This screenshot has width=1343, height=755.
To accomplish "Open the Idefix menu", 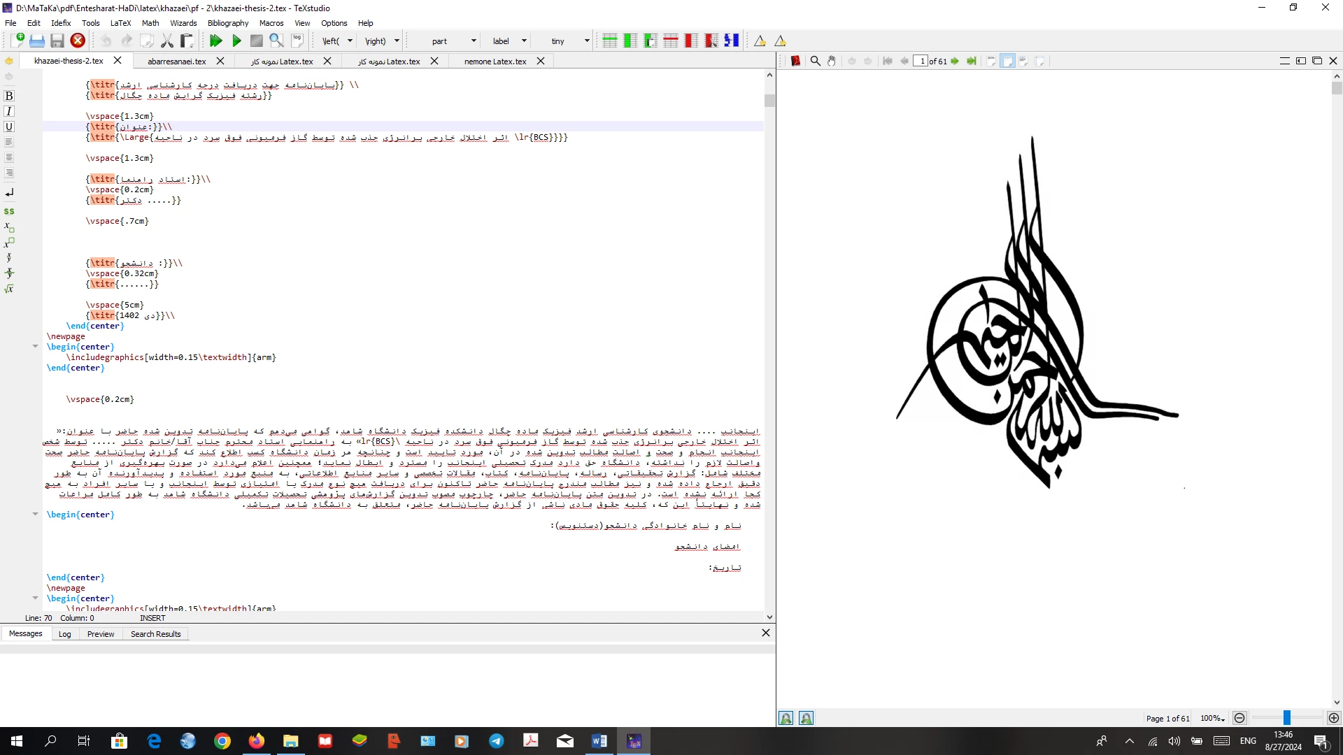I will 61,23.
